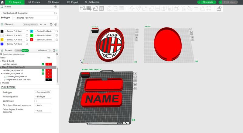Click the Add object cube icon
This screenshot has width=243, height=133.
pos(83,8)
